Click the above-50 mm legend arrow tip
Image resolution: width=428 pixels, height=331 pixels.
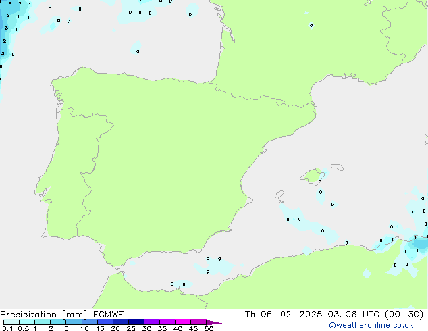[214, 322]
